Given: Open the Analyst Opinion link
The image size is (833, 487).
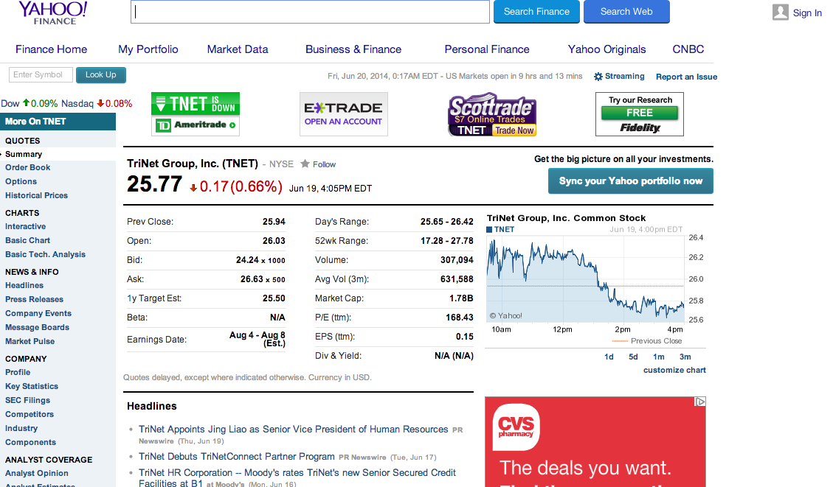Looking at the screenshot, I should [x=37, y=474].
